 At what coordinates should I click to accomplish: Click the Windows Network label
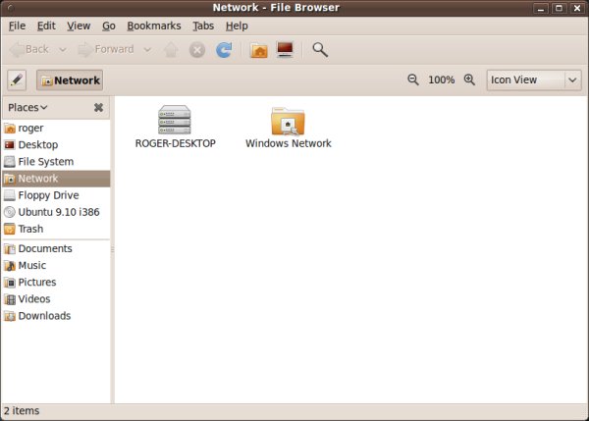click(289, 143)
